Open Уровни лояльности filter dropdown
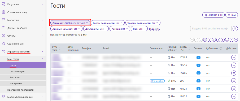The height and width of the screenshot is (101, 240). pyautogui.click(x=143, y=23)
